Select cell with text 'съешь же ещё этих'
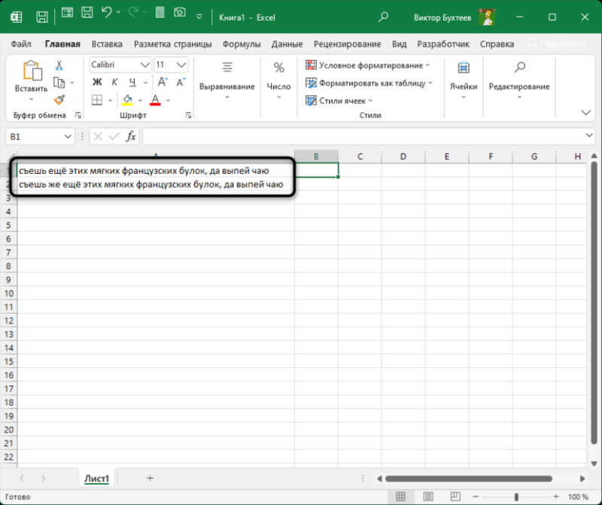 (156, 184)
